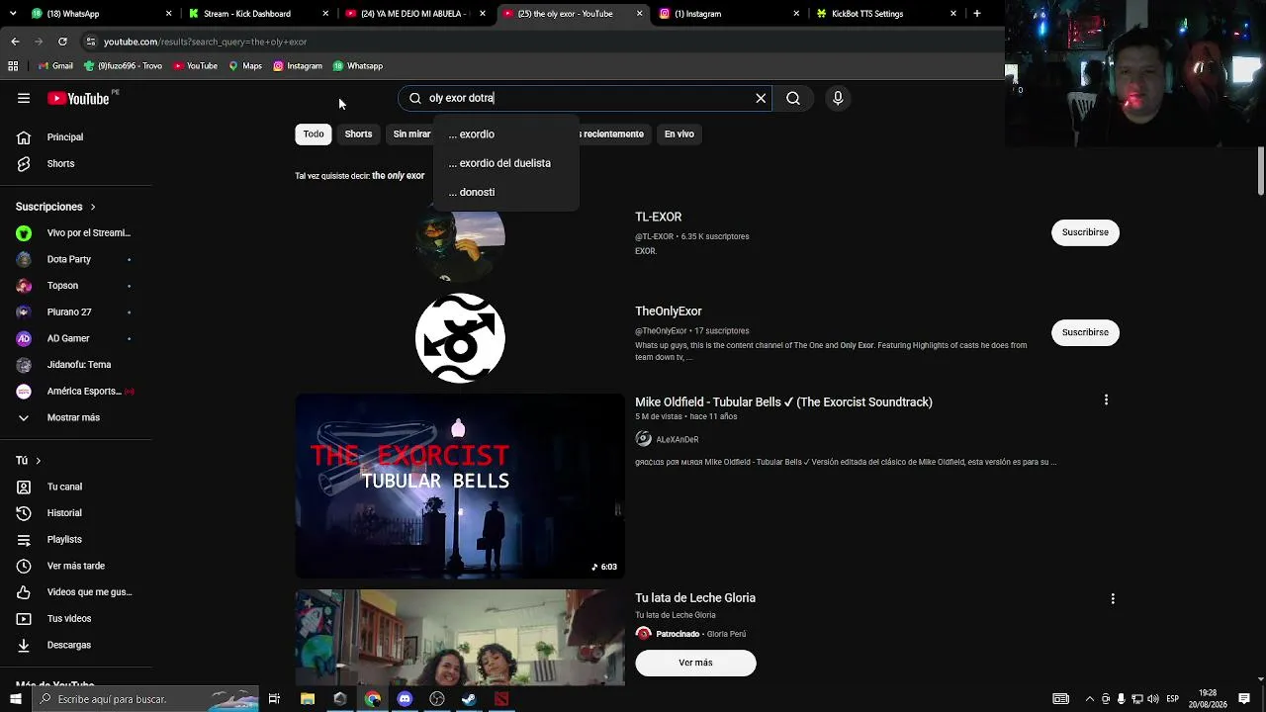Image resolution: width=1266 pixels, height=712 pixels.
Task: Select the 'En vivo' filter chip
Action: 679,134
